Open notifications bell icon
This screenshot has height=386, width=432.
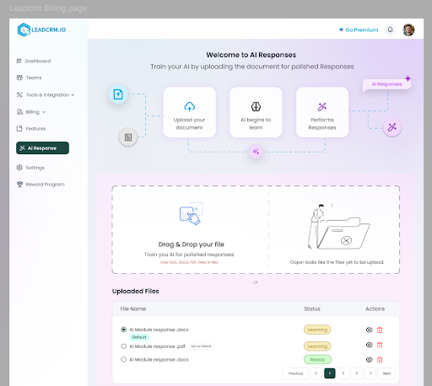tap(390, 29)
